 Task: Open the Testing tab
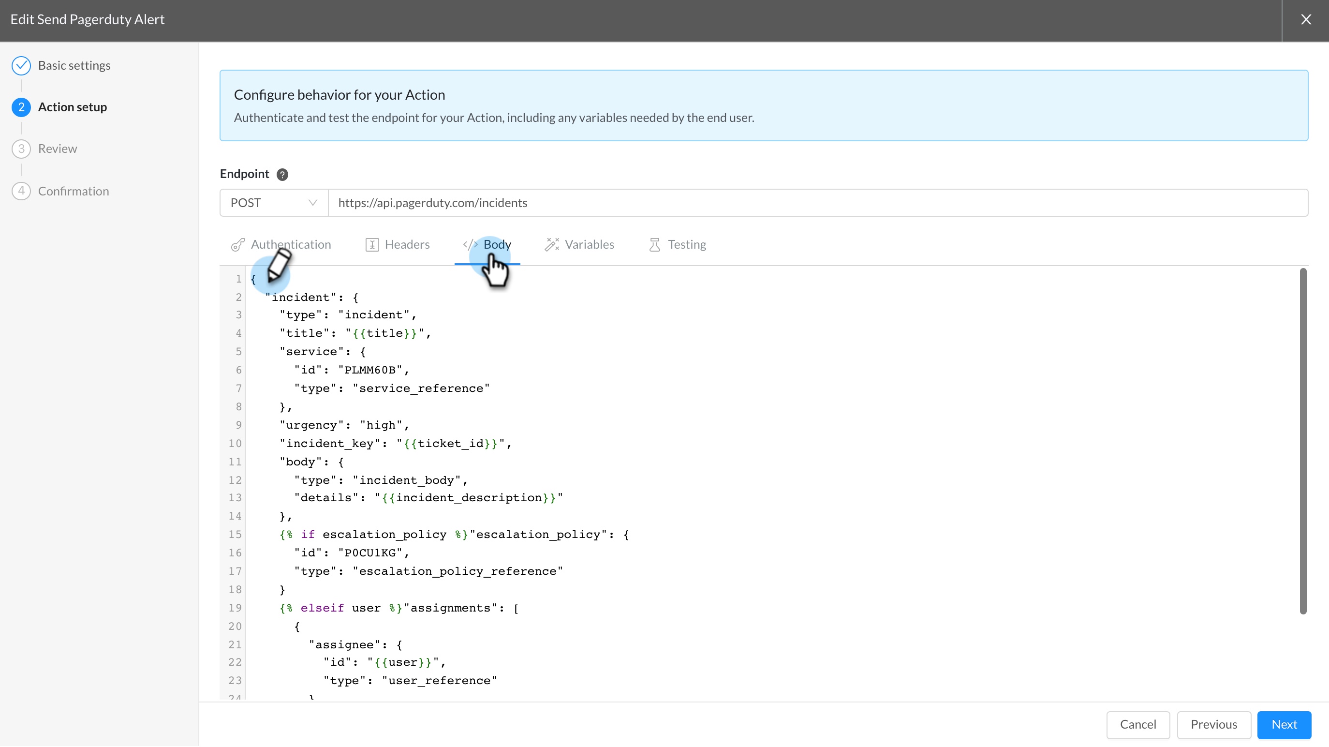point(678,245)
